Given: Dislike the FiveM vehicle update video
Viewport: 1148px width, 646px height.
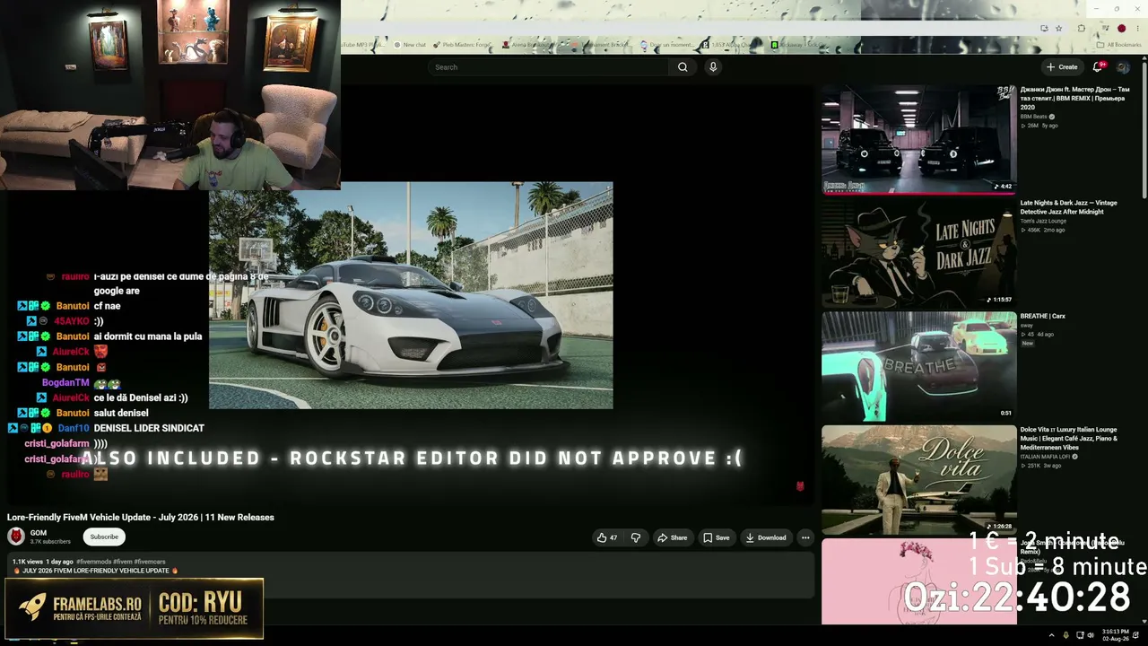Looking at the screenshot, I should (636, 537).
